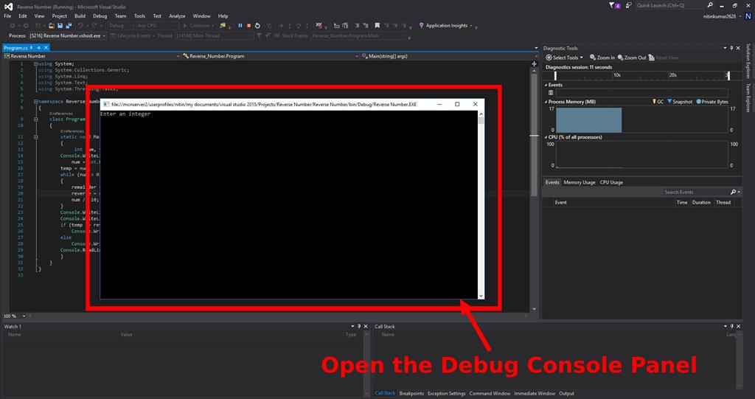755x399 pixels.
Task: Pause debugging with Break All button
Action: pyautogui.click(x=240, y=26)
